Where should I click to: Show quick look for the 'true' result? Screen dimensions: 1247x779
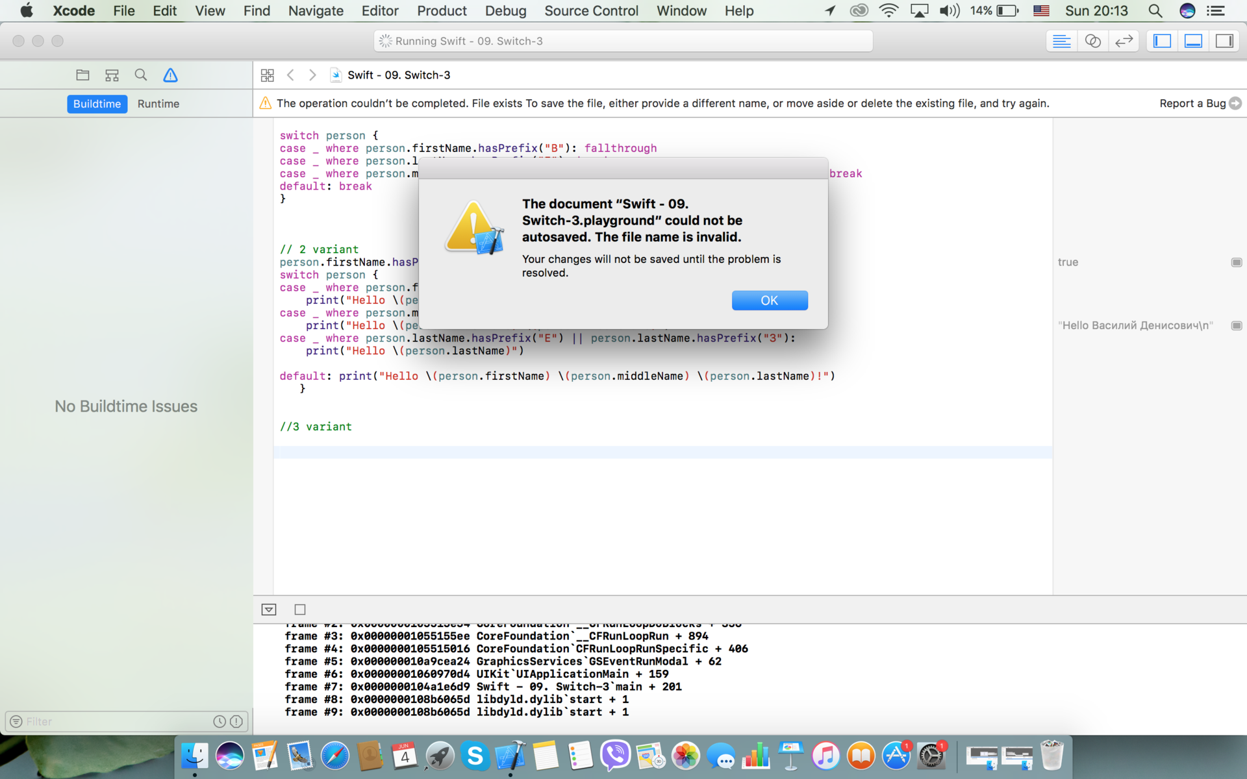pos(1237,262)
